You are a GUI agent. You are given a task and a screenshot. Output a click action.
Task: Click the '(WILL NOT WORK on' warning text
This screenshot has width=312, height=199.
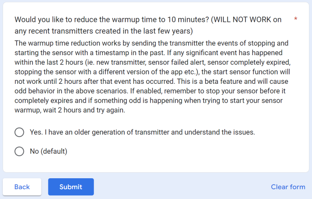pos(246,20)
